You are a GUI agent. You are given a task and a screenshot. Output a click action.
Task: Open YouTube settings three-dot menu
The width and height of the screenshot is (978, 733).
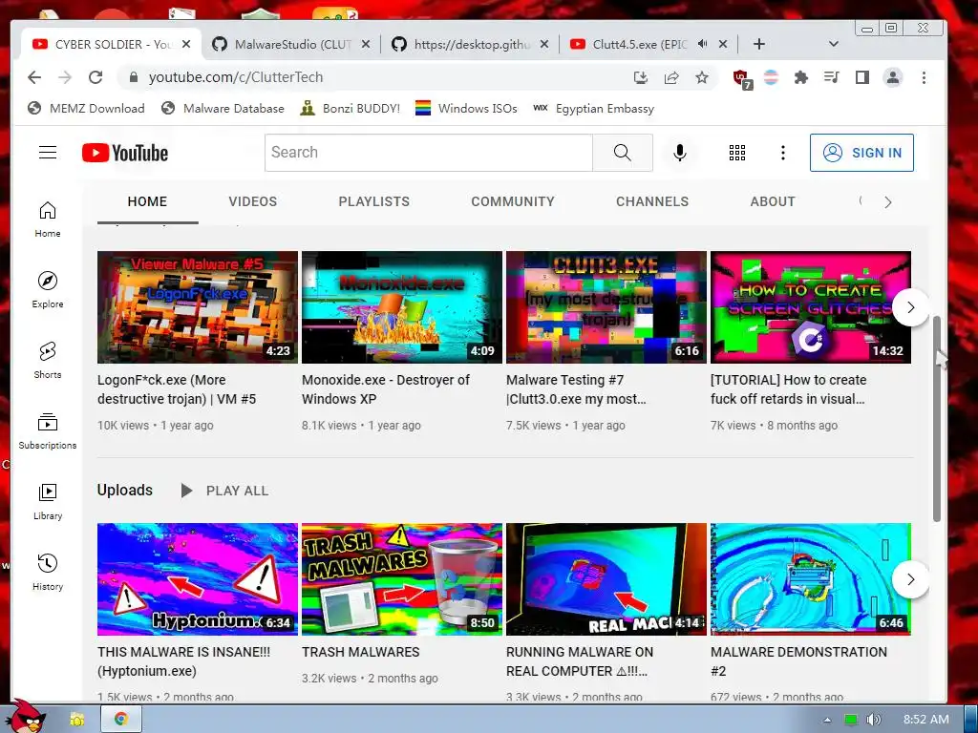(x=783, y=153)
